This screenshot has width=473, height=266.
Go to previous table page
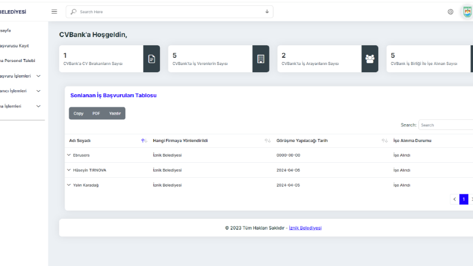[x=455, y=199]
